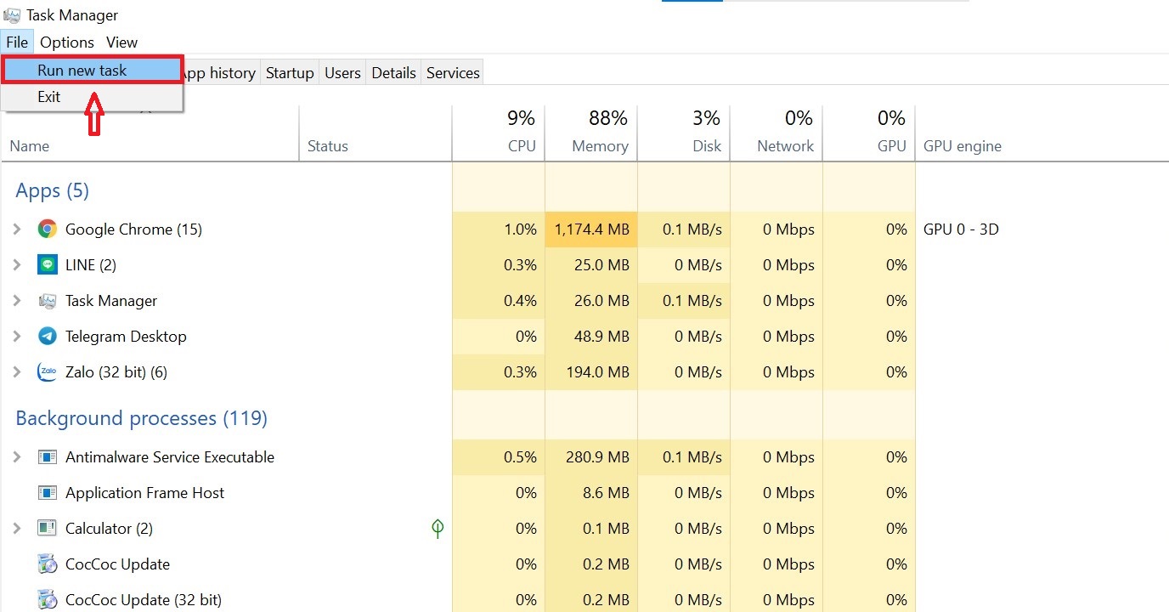
Task: Sort processes by Disk column
Action: pos(684,133)
